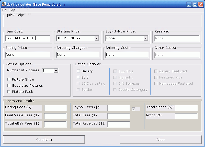Click the Reserve input field
The width and height of the screenshot is (205, 147).
coord(177,38)
